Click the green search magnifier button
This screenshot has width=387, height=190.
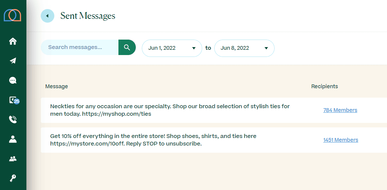(x=127, y=47)
